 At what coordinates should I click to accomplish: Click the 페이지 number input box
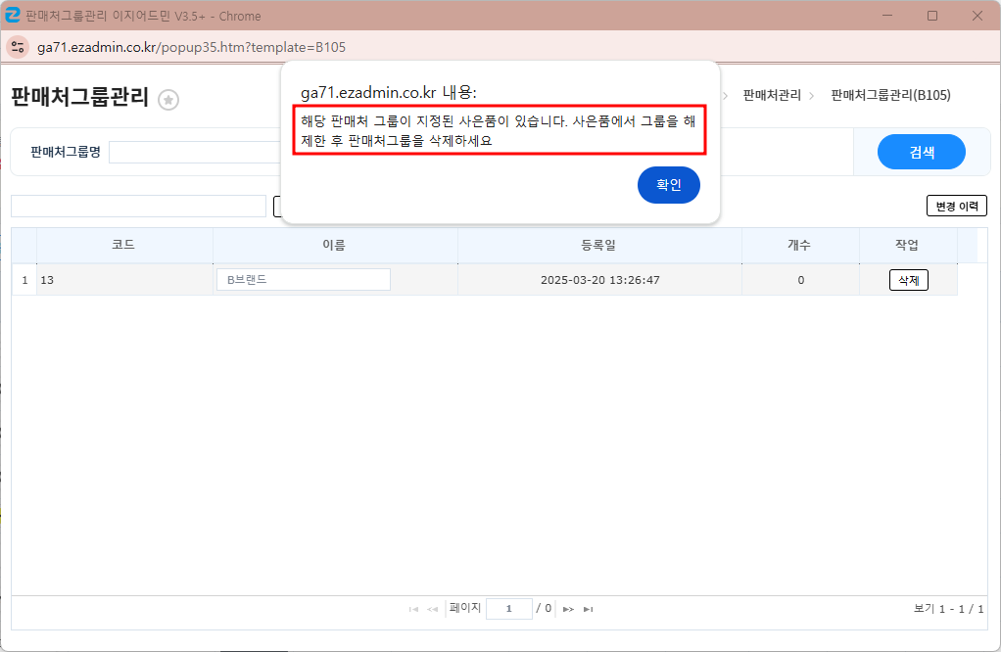click(x=508, y=609)
